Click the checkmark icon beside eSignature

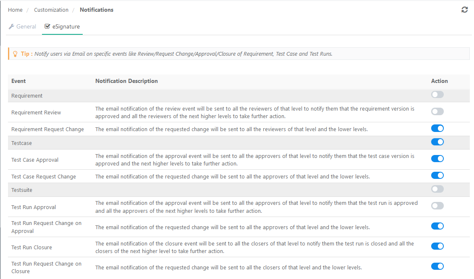pyautogui.click(x=47, y=26)
